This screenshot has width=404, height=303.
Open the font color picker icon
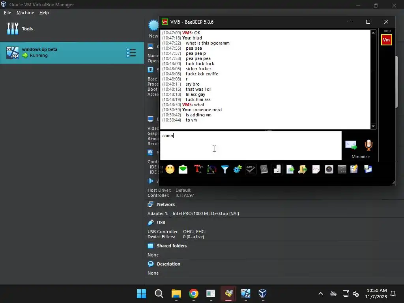(x=211, y=169)
